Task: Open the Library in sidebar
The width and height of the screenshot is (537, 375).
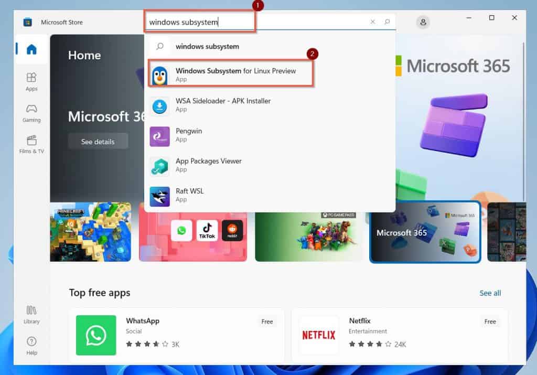Action: (x=31, y=315)
